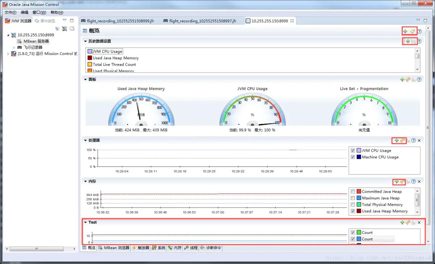The height and width of the screenshot is (264, 435).
Task: Click the new connection icon in JVM browser toolbar
Action: click(65, 29)
